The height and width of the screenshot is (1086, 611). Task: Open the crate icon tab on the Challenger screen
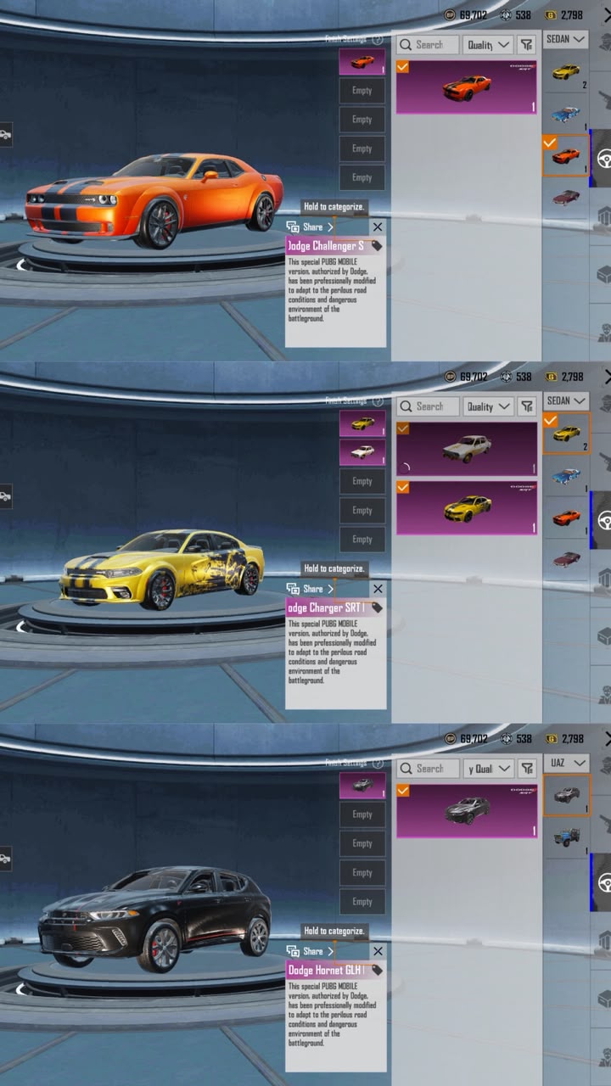[604, 275]
